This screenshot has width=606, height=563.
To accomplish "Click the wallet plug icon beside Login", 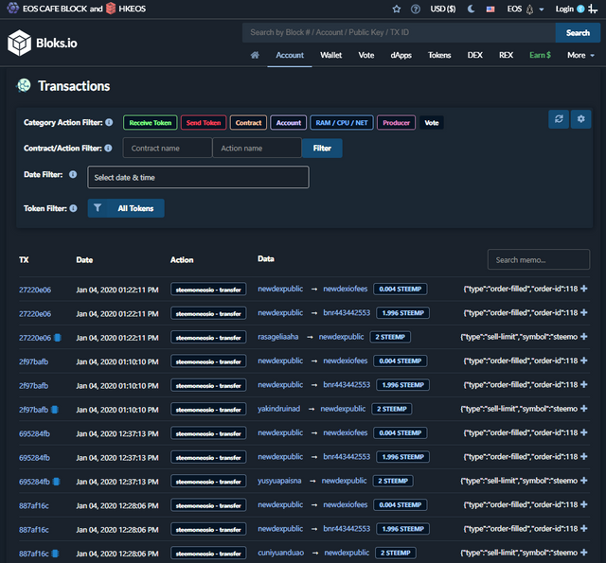I will pos(593,9).
